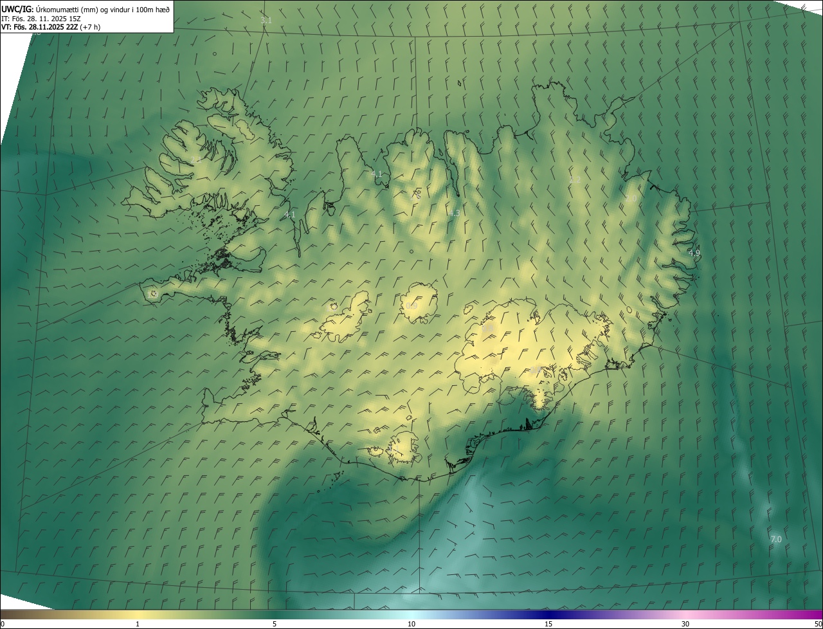The image size is (823, 629).
Task: Click the initial time line "IT: Fös. 28. 11. 2025 15Z"
Action: point(41,18)
